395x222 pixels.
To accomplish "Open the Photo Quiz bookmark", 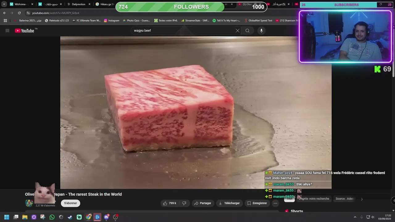I will (x=136, y=21).
